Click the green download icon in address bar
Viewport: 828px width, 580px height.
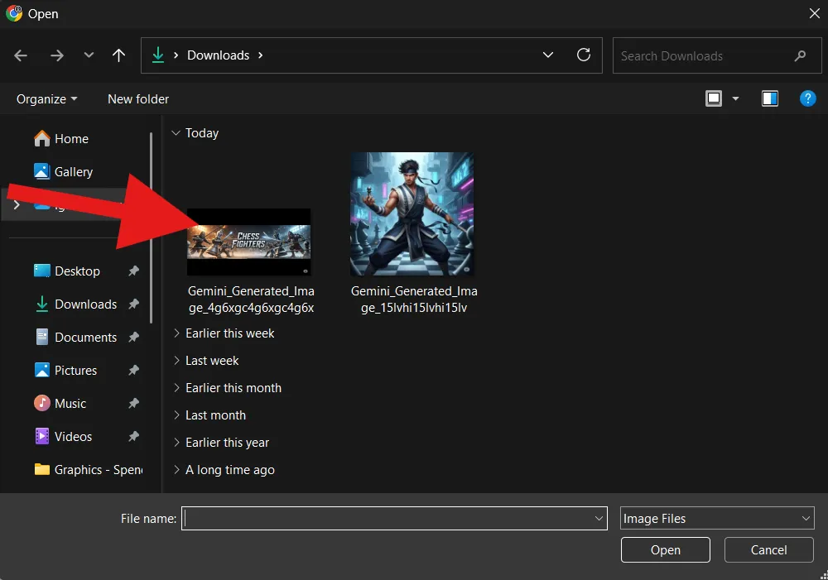pos(158,55)
